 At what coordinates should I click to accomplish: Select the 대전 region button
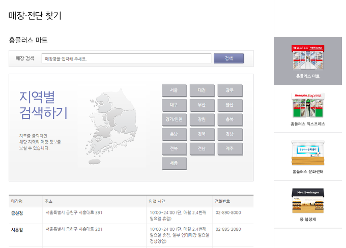pyautogui.click(x=202, y=90)
